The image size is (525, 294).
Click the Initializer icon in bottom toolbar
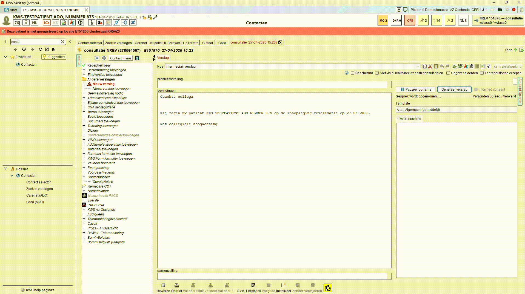283,285
